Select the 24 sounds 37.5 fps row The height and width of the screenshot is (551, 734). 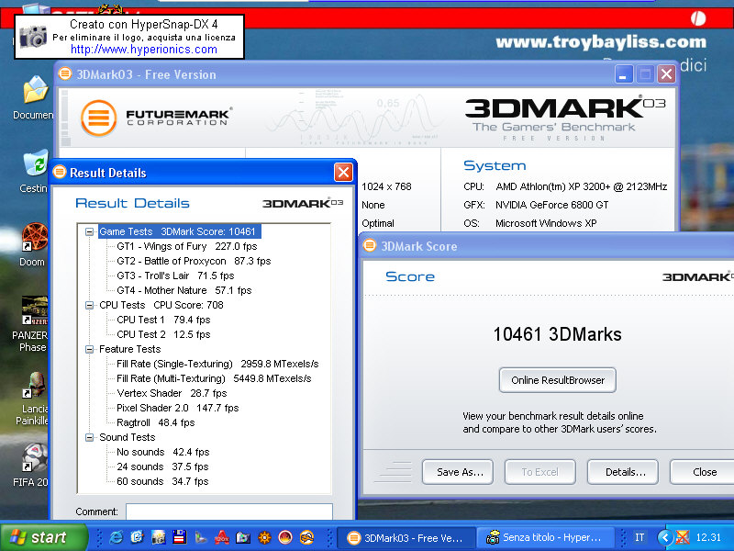[162, 467]
